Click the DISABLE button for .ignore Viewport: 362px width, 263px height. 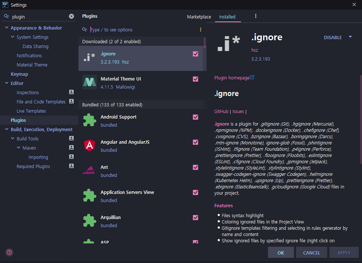(333, 38)
